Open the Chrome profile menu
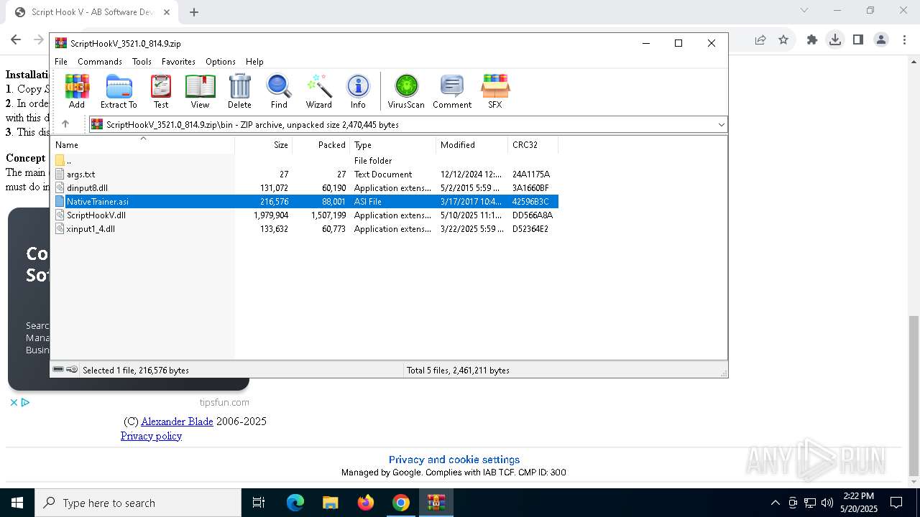Viewport: 920px width, 517px height. pyautogui.click(x=881, y=40)
